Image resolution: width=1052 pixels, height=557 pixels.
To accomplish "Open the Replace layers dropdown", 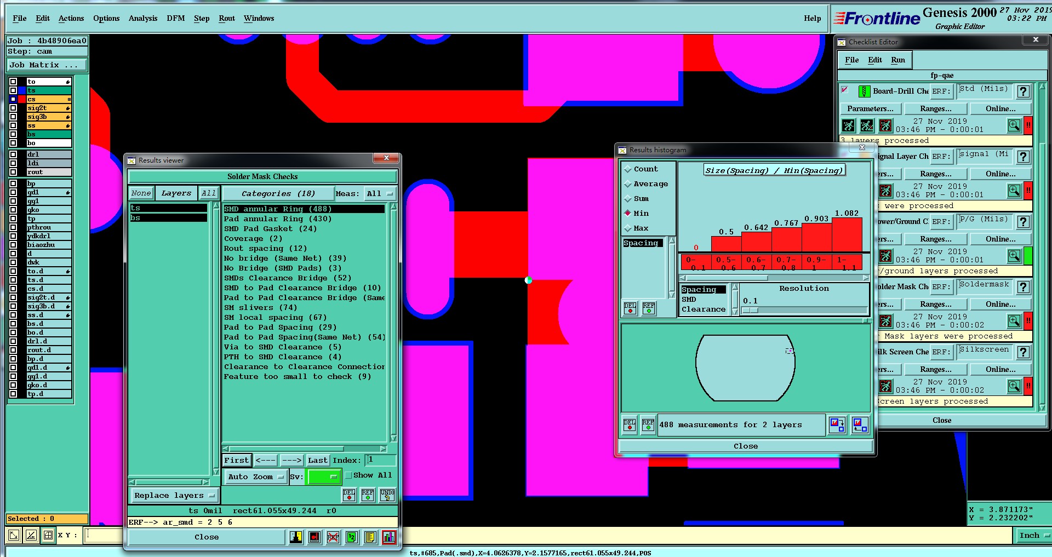I will (174, 496).
